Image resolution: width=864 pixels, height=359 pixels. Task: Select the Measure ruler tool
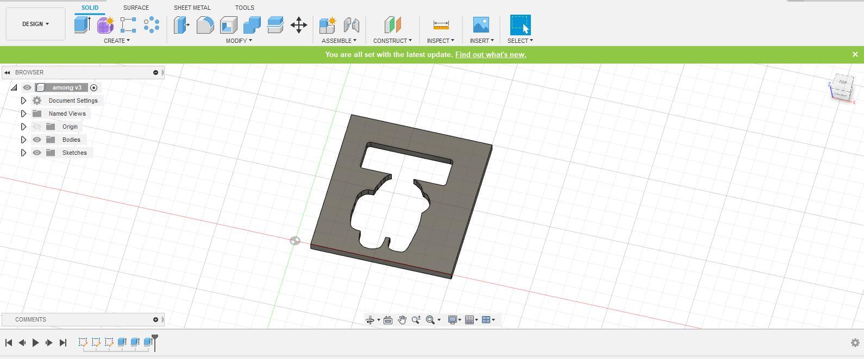pos(441,25)
